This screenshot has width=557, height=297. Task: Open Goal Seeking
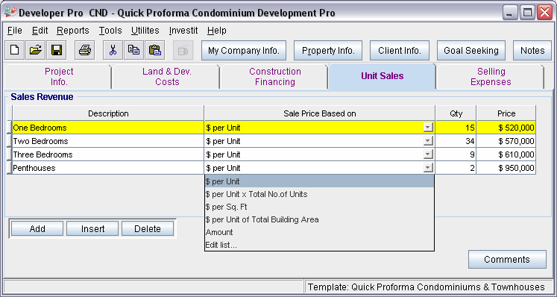tap(471, 51)
